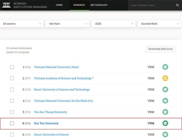Click the sector icon for Hanoi University of Science
182x140 pixels.
pyautogui.click(x=165, y=134)
